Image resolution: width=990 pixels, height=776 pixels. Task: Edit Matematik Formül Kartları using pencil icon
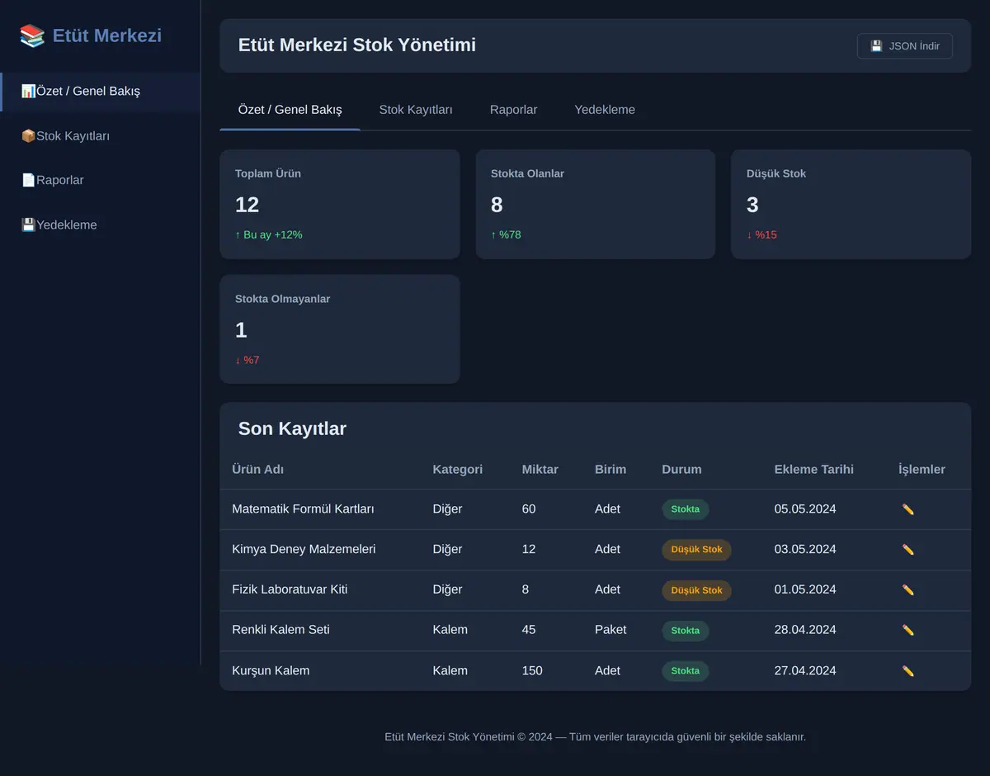pos(908,509)
